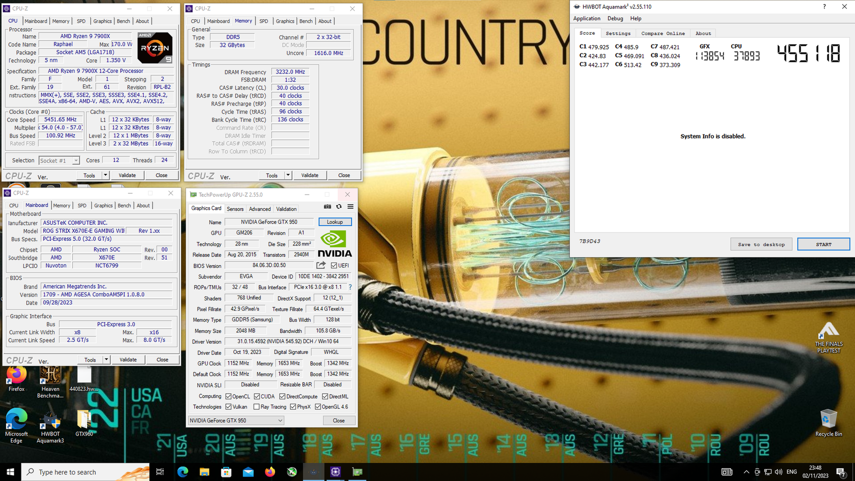Click the Ryzen logo in the CPU-Z CPU window
855x481 pixels.
155,47
